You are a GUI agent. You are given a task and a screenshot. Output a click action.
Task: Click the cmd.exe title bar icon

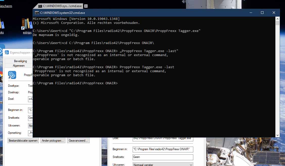(x=37, y=13)
